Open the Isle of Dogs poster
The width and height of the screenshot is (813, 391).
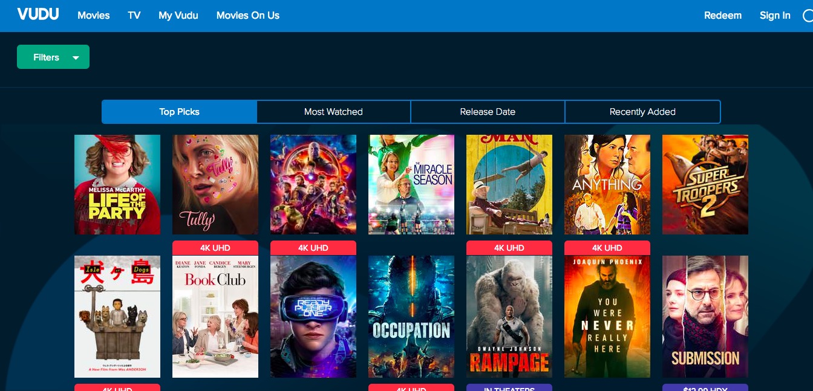pos(117,317)
